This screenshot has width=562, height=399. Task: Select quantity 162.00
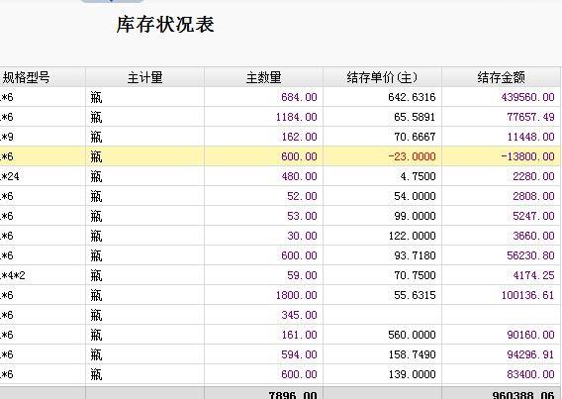coord(263,137)
